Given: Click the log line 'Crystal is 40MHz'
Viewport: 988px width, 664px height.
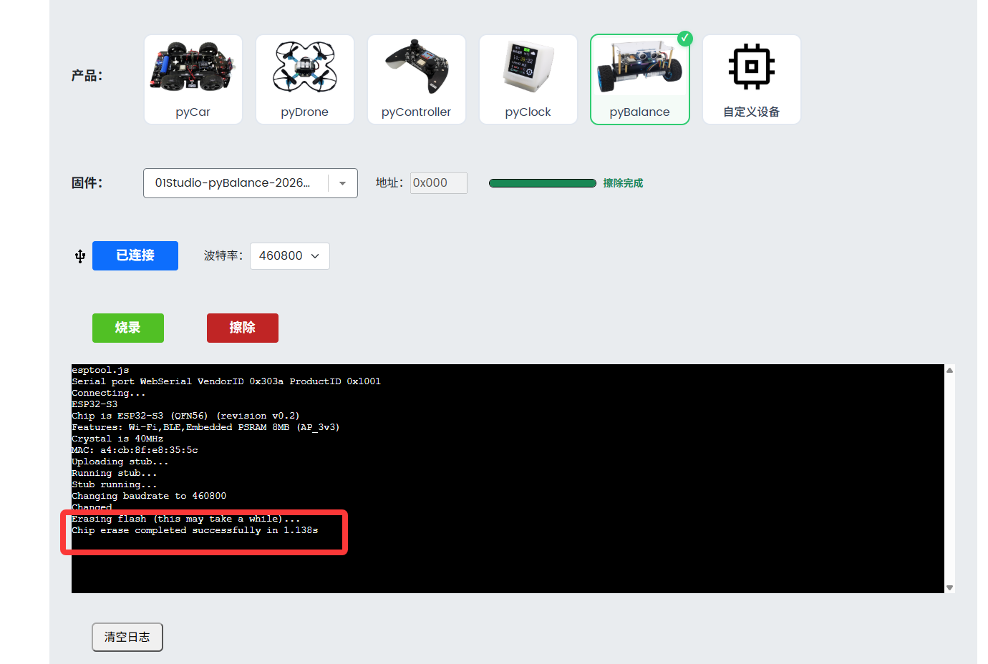Looking at the screenshot, I should 117,439.
